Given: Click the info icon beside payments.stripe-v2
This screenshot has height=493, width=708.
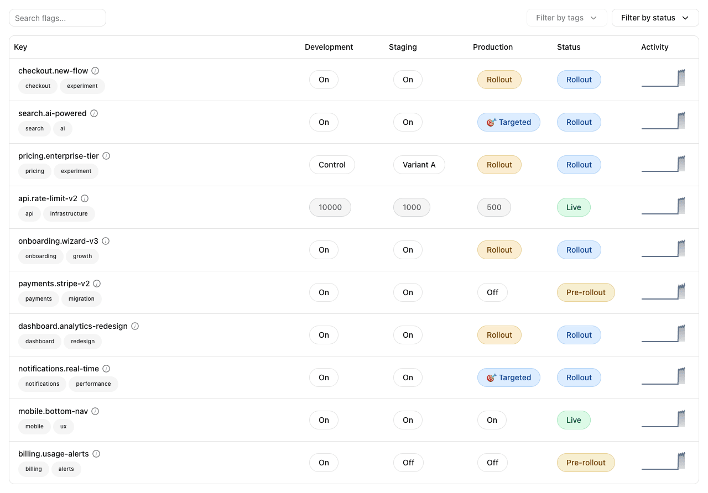Looking at the screenshot, I should [97, 284].
